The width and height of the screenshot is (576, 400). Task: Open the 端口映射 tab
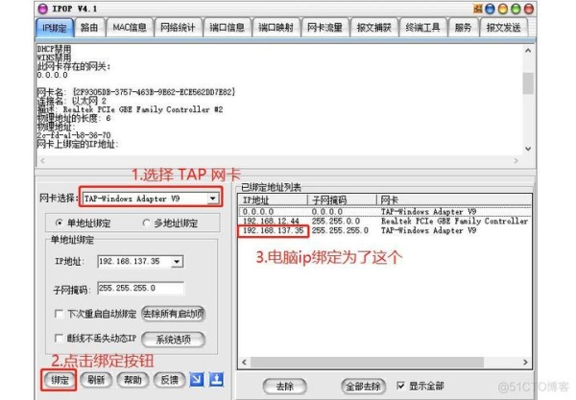[276, 28]
